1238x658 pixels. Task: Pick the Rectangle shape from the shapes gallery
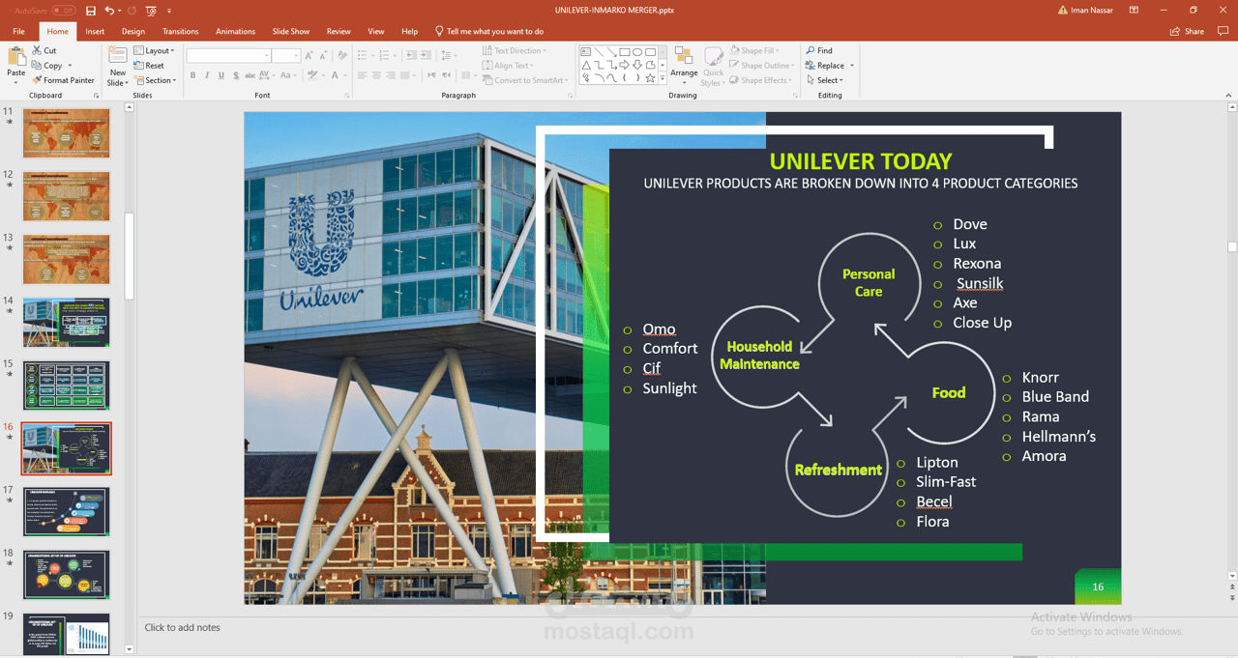[x=625, y=51]
